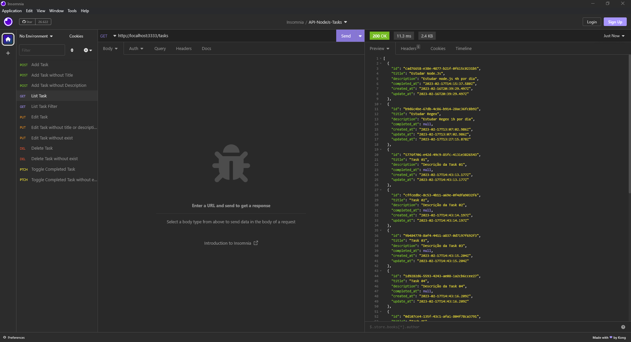Click the Sign Up button

point(615,22)
